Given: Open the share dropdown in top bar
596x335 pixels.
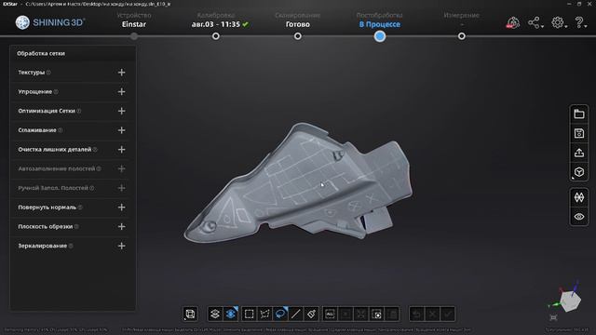Looking at the screenshot, I should 535,22.
